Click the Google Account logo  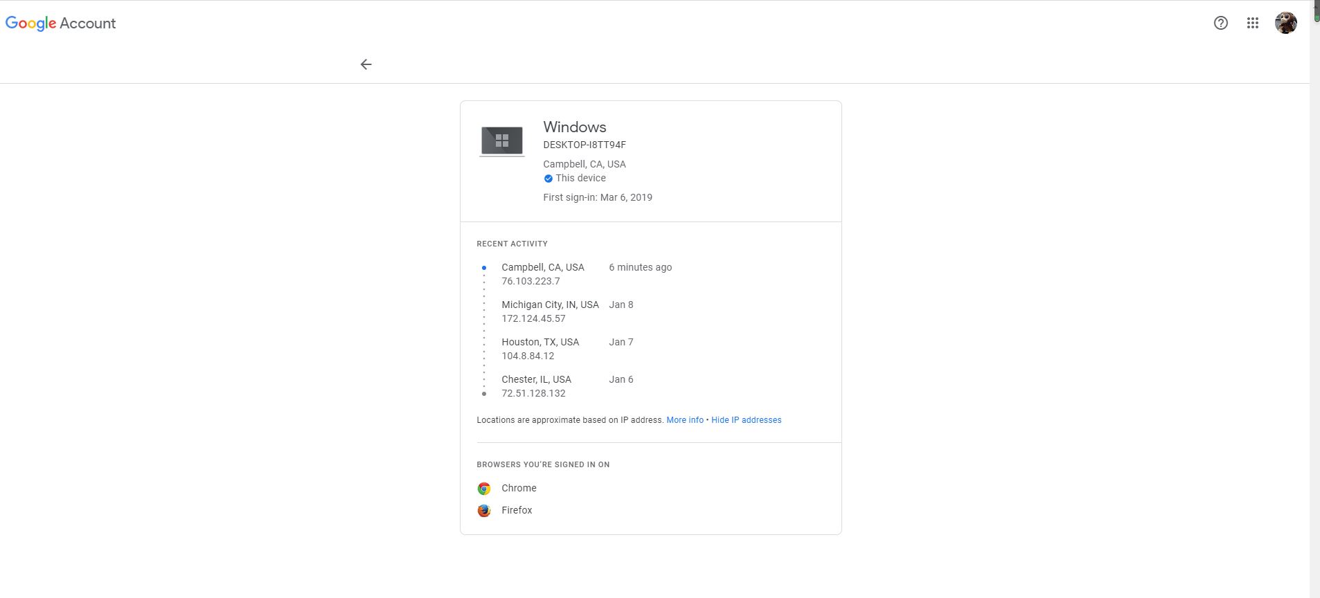pos(61,23)
